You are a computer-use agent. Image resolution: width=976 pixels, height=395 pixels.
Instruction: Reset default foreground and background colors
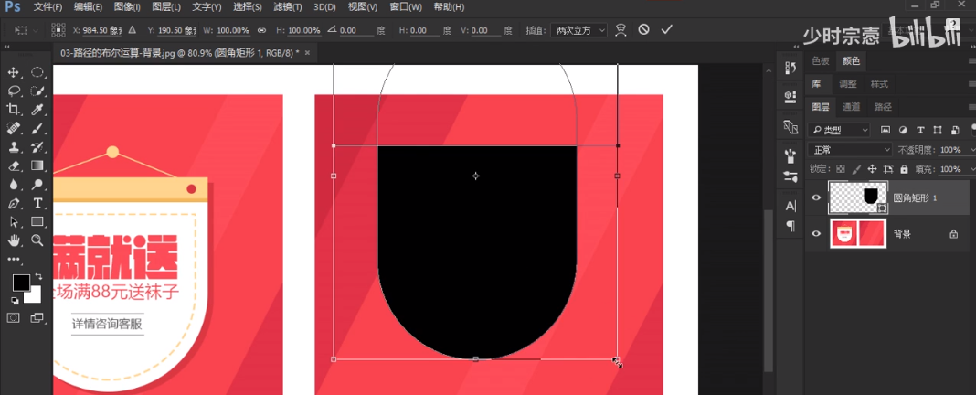click(15, 300)
